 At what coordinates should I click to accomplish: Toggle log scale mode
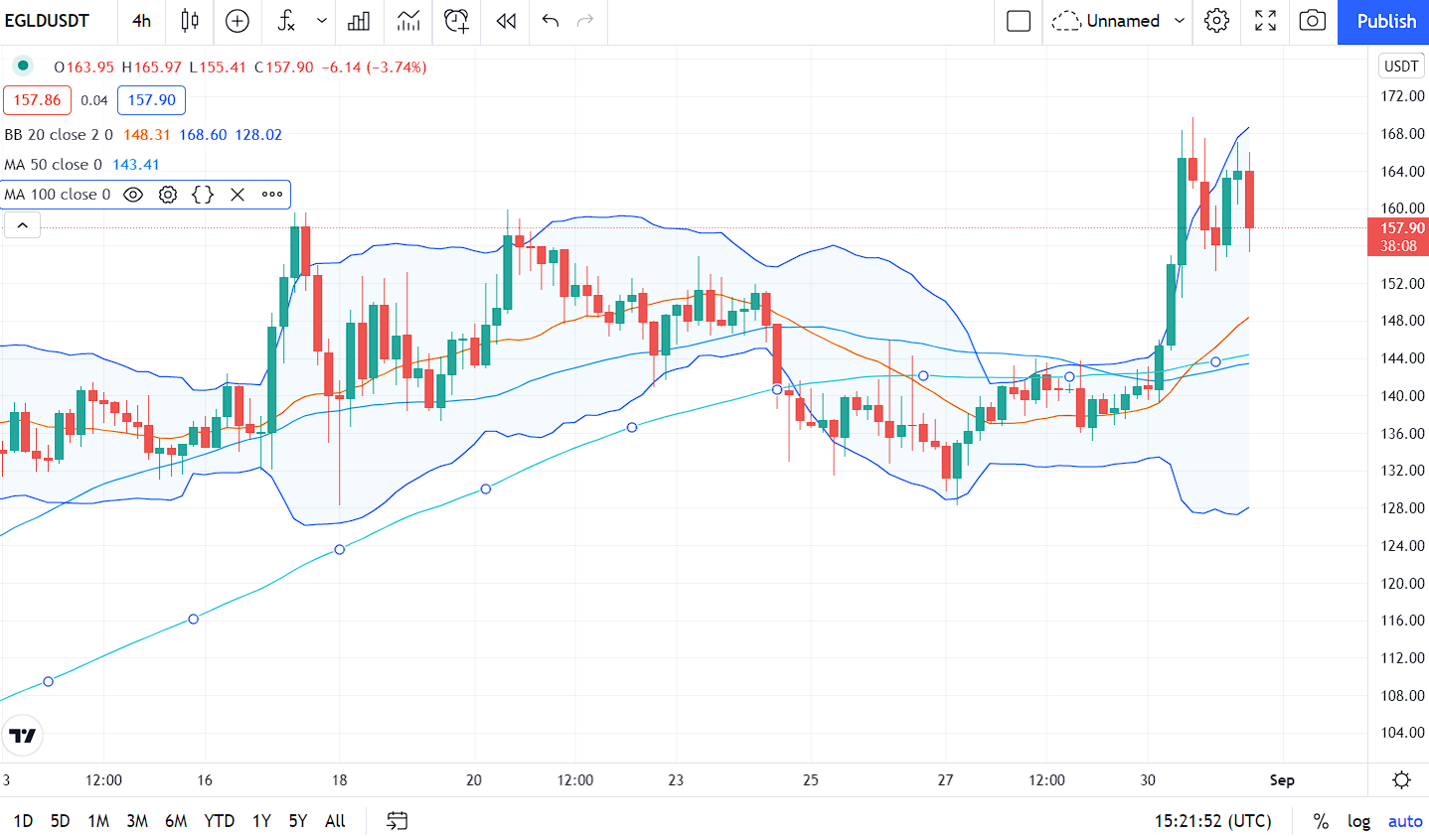pos(1358,821)
